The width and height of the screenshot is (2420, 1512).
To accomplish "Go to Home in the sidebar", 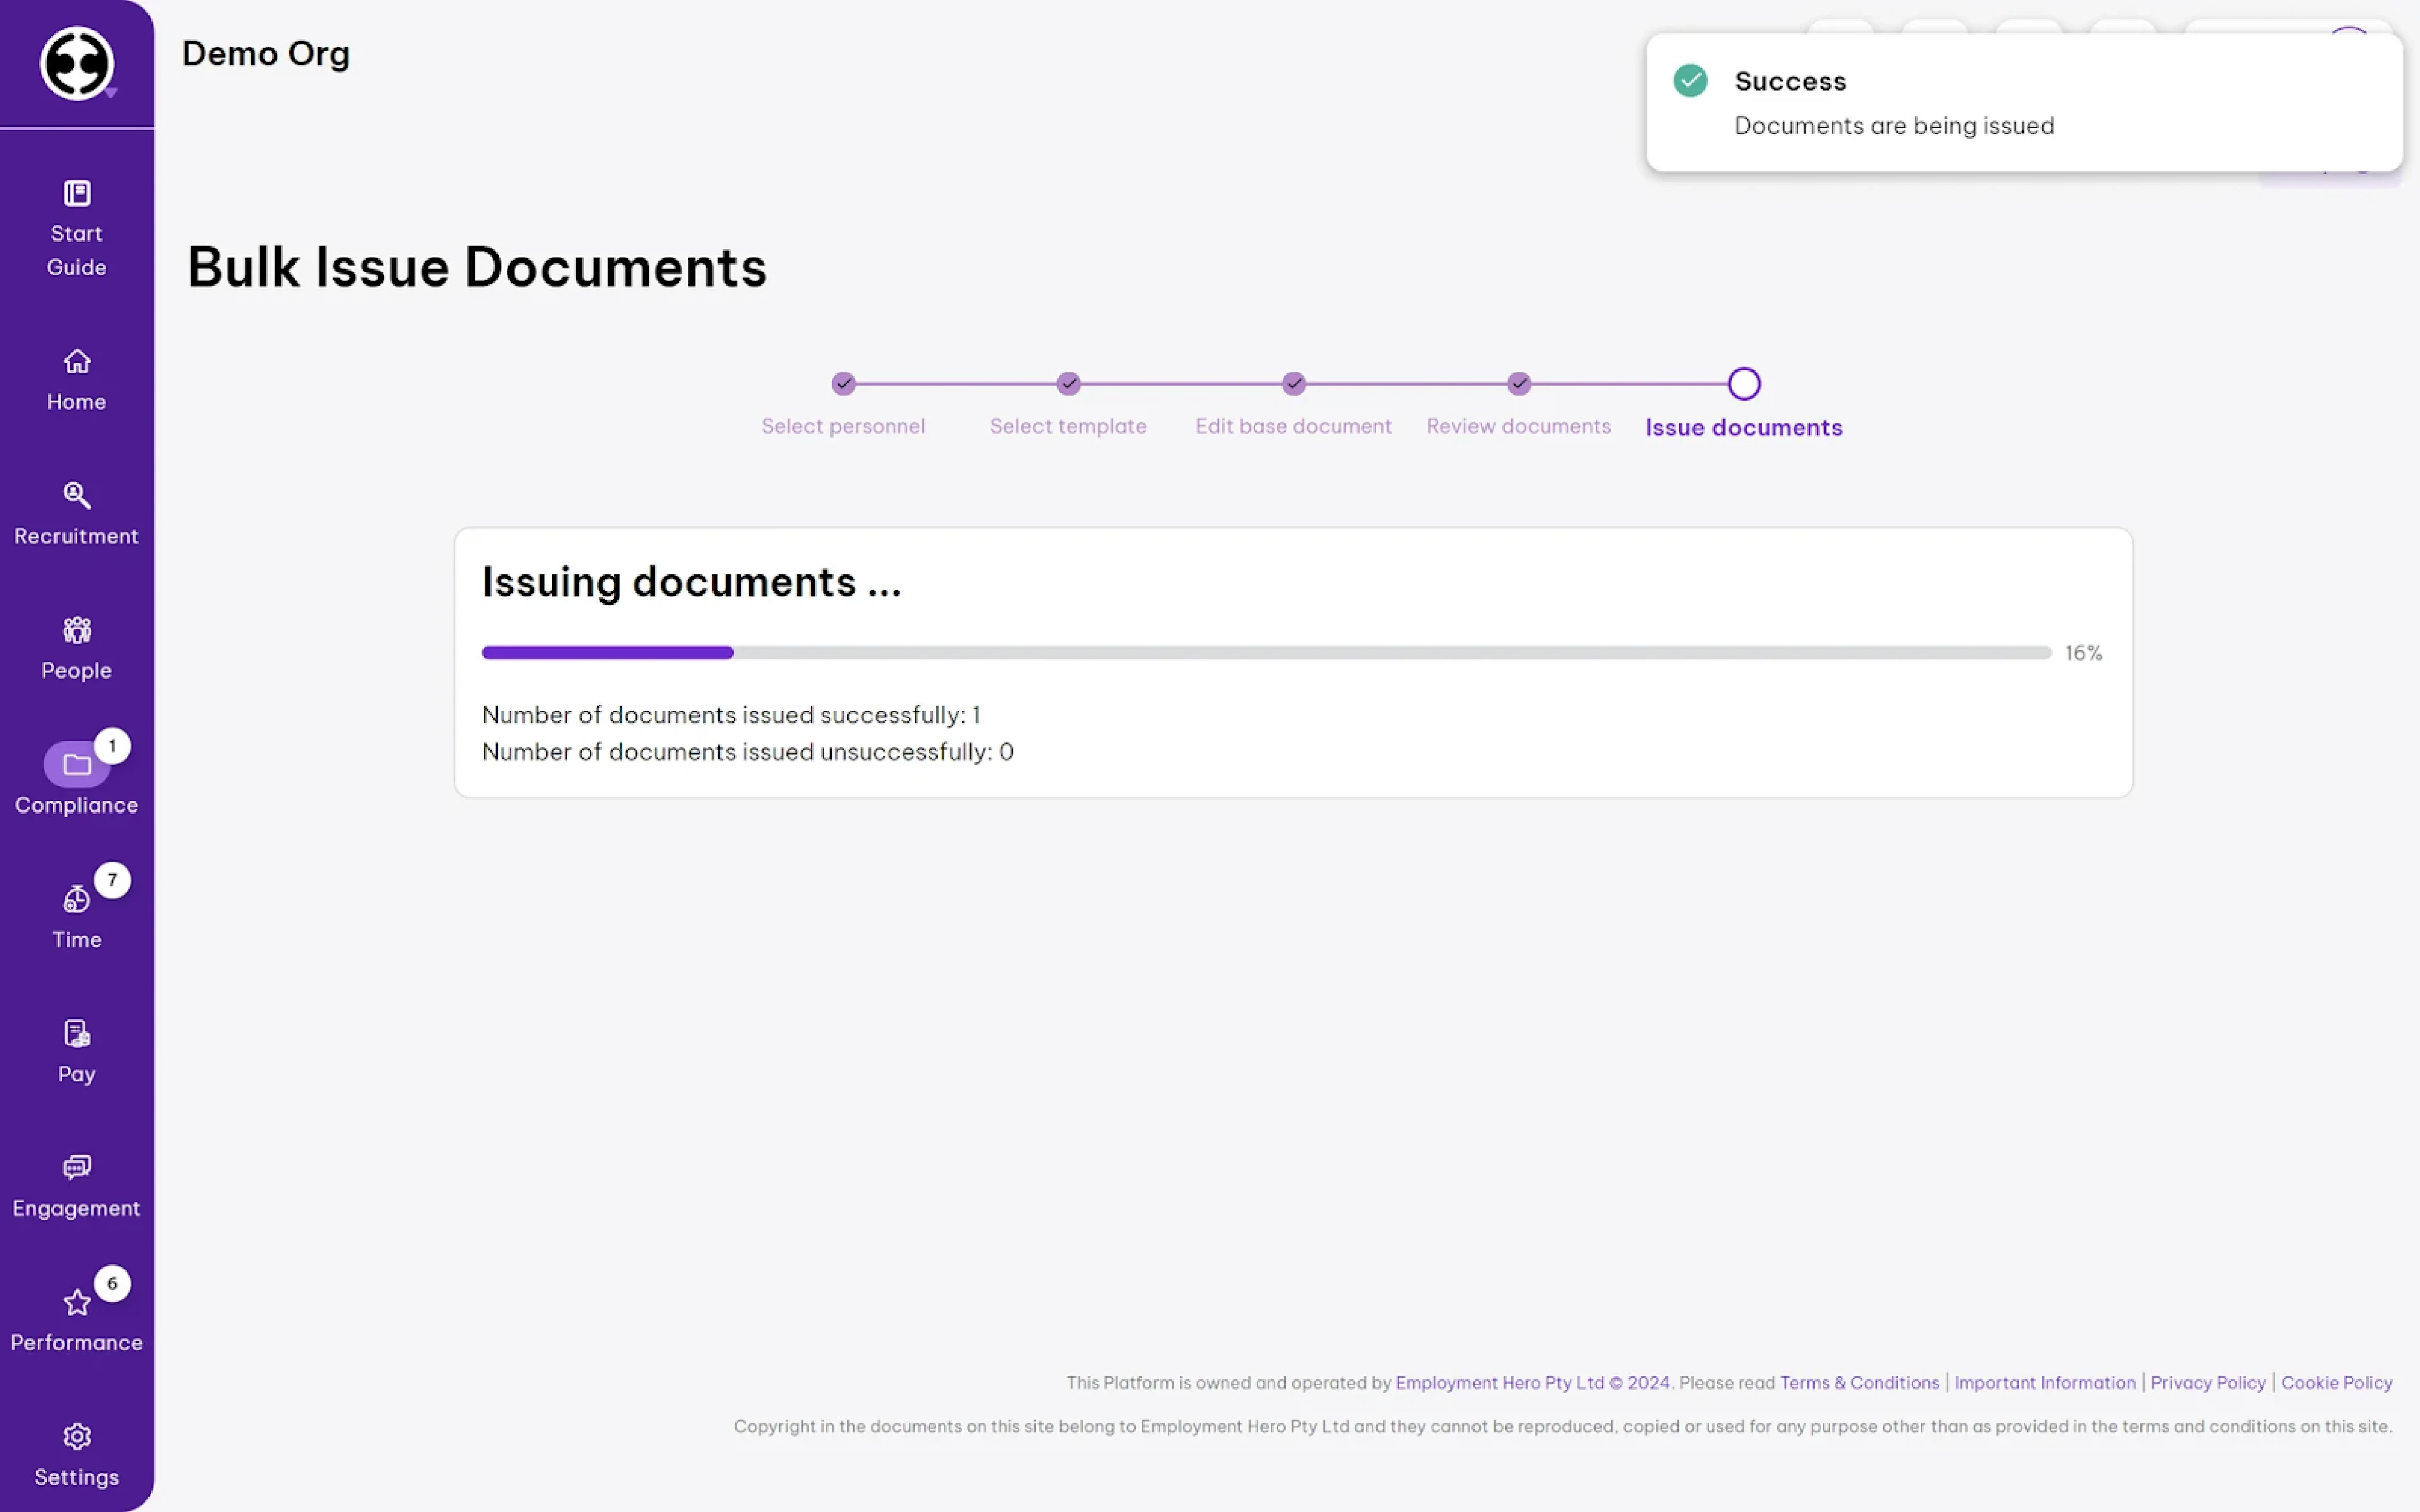I will point(77,380).
